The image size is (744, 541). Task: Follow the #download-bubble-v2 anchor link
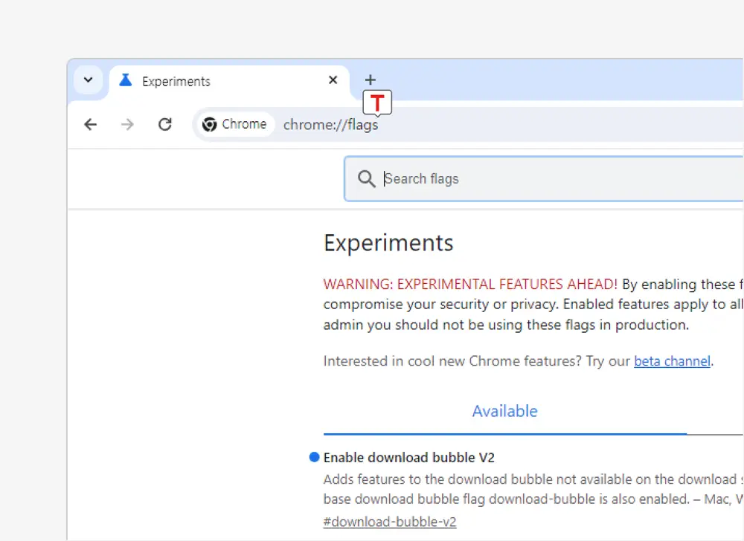(x=390, y=522)
